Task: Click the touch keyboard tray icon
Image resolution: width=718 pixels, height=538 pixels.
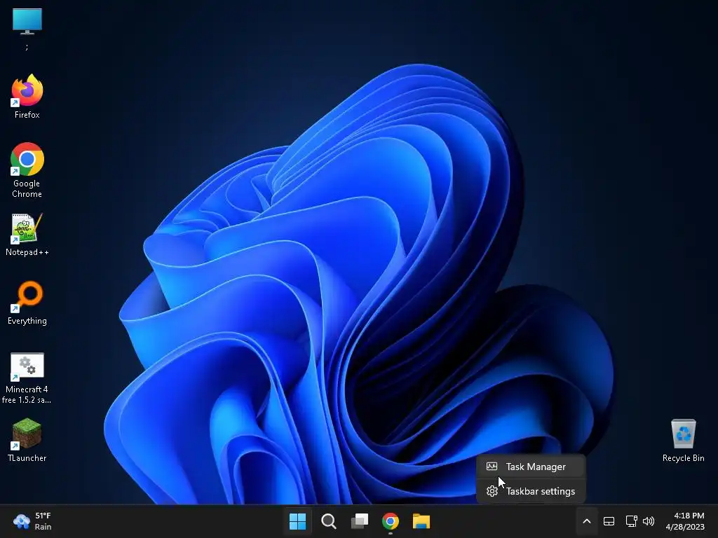Action: tap(609, 521)
